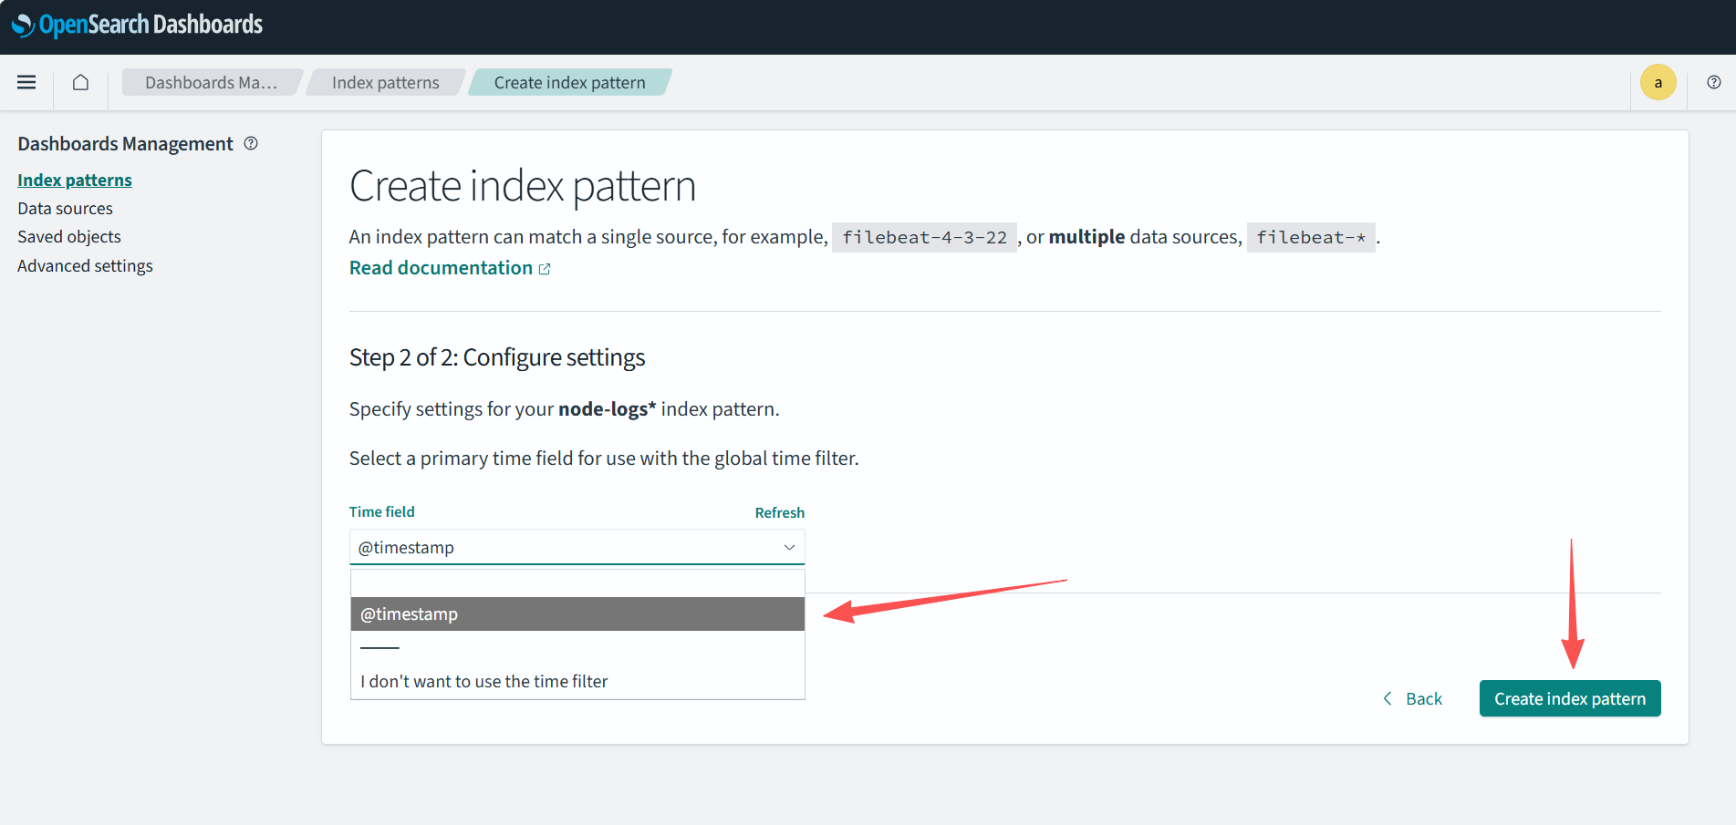1736x825 pixels.
Task: Choose "I don't want to use the time filter"
Action: [577, 681]
